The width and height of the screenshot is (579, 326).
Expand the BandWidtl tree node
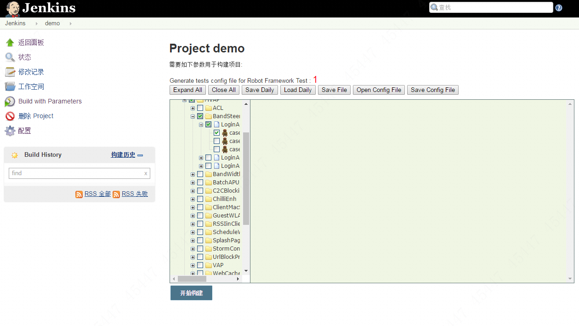click(193, 175)
